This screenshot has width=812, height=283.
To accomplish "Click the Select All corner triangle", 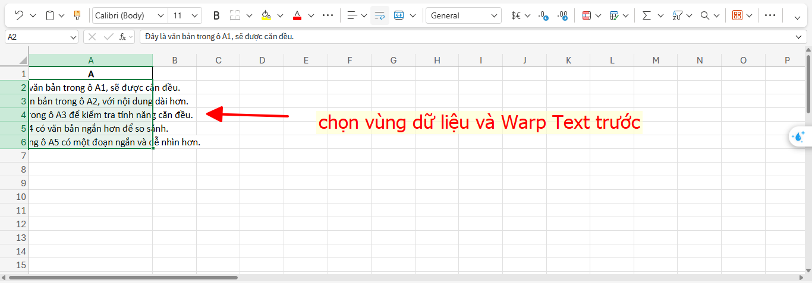I will point(23,61).
